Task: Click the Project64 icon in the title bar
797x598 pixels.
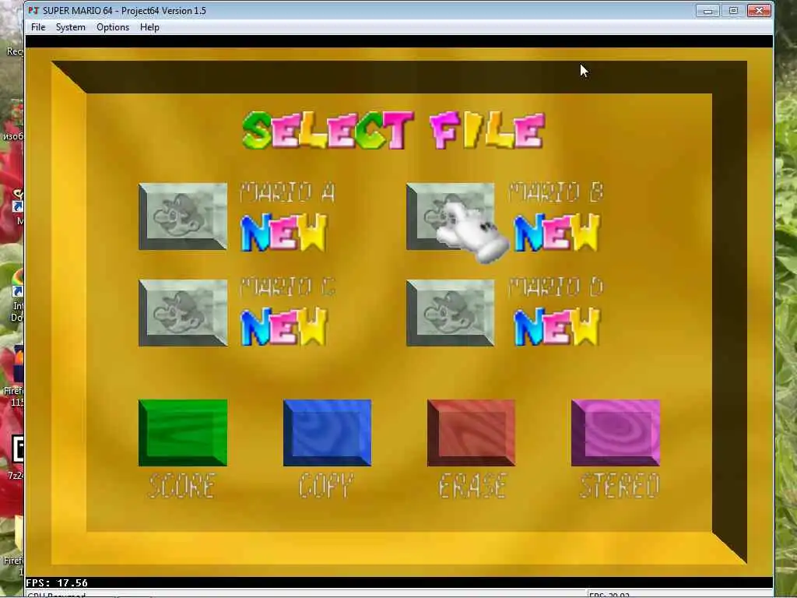Action: (33, 11)
